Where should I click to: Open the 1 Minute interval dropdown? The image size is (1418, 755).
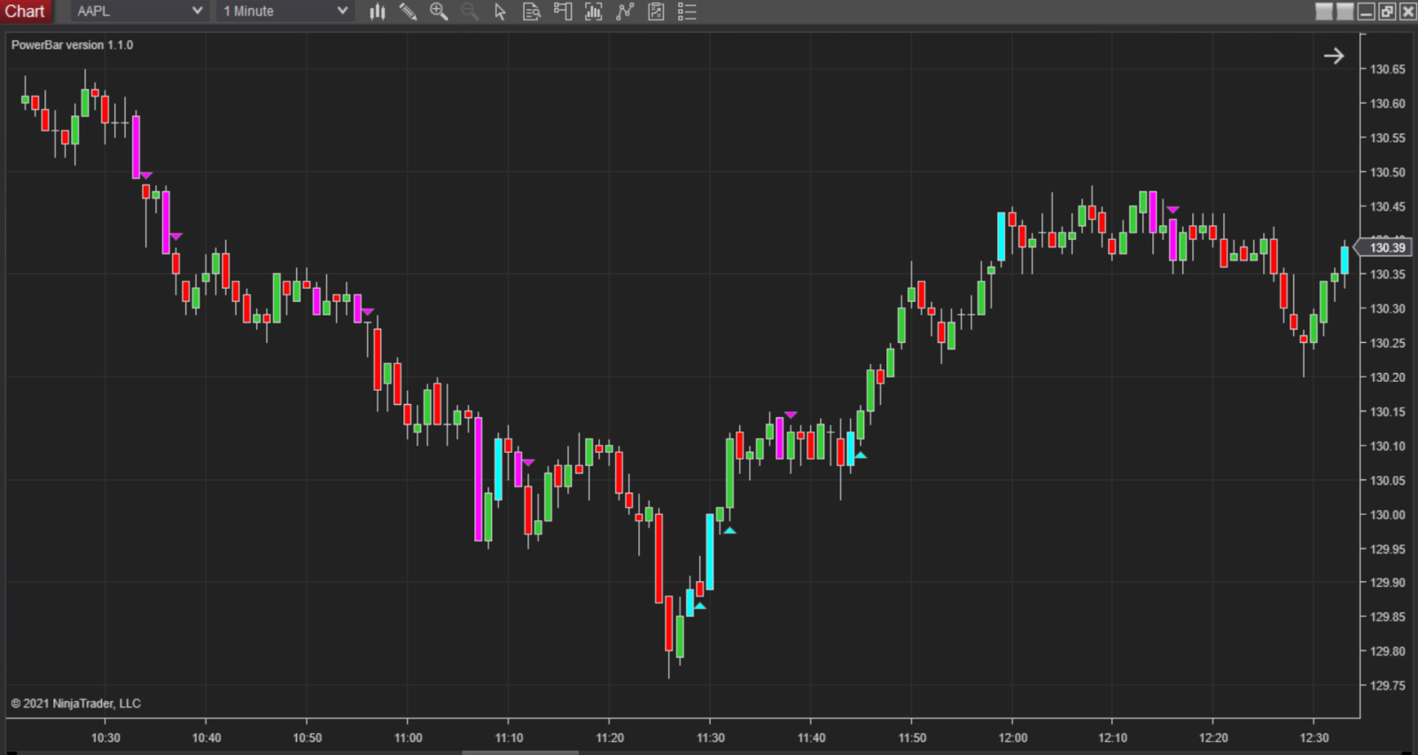284,12
